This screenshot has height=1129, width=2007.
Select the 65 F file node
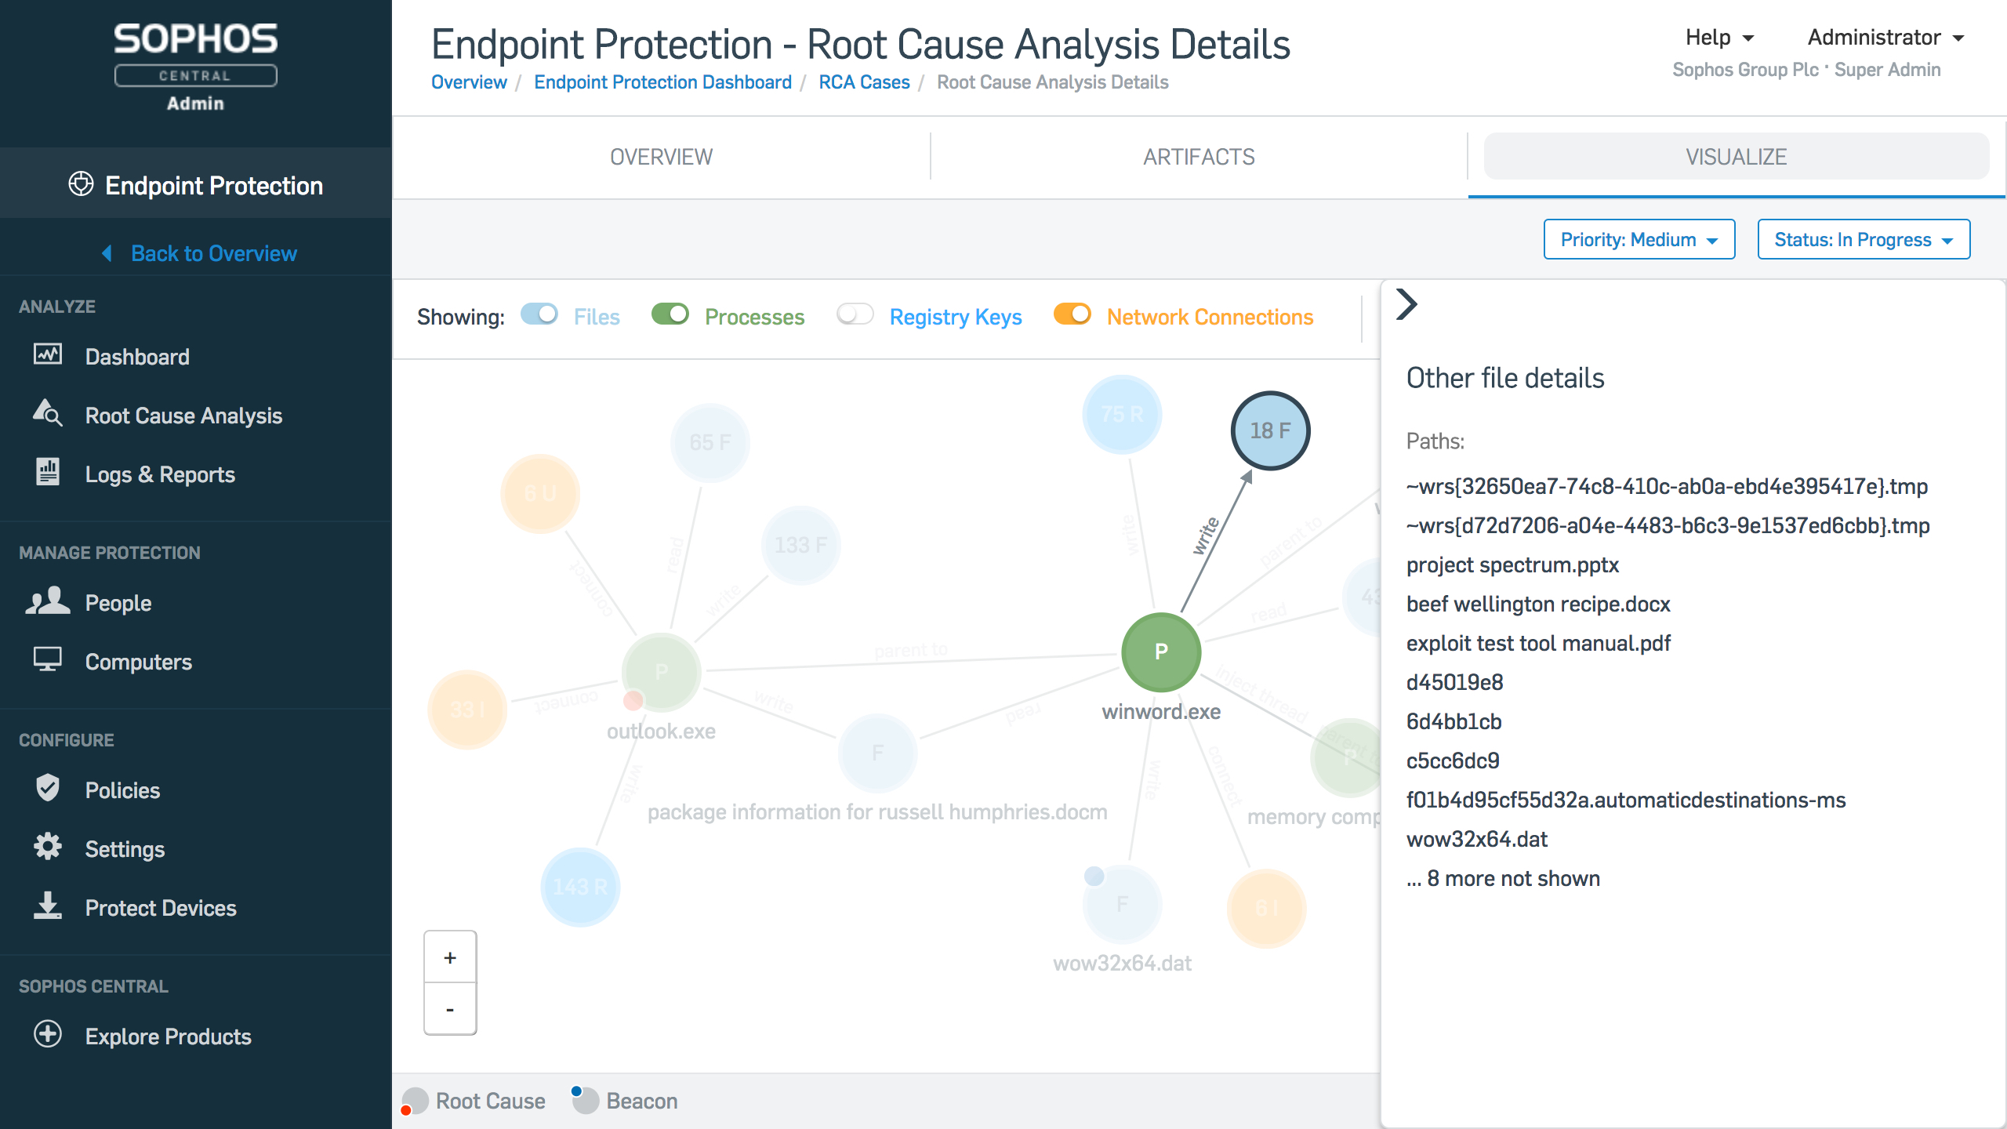(x=710, y=443)
